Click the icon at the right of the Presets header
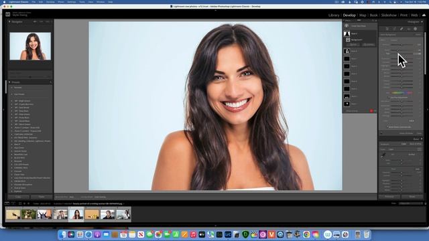 (51, 82)
